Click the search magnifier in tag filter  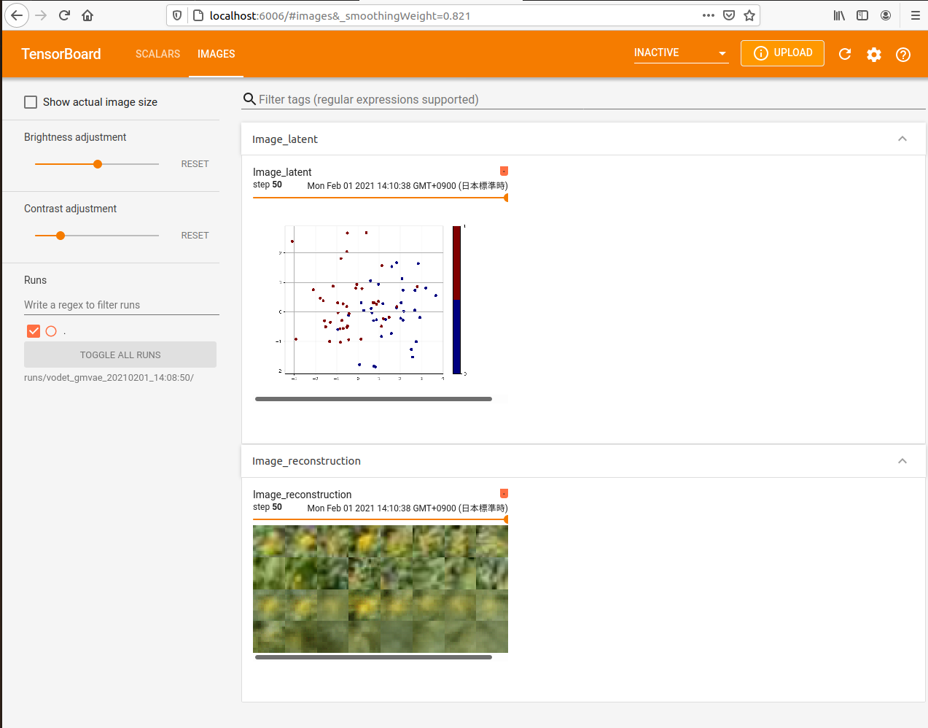[x=249, y=99]
